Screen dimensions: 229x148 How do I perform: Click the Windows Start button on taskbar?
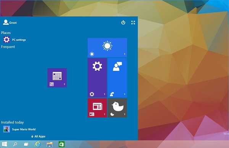(4, 144)
